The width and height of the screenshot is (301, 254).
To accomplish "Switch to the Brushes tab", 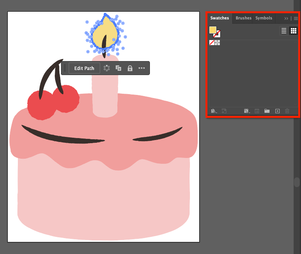I will (x=244, y=18).
